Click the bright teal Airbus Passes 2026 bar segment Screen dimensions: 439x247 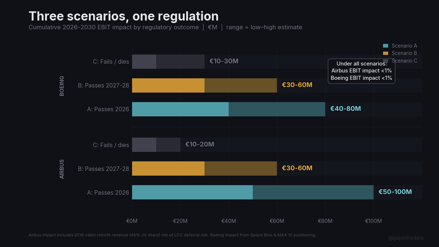pos(192,192)
